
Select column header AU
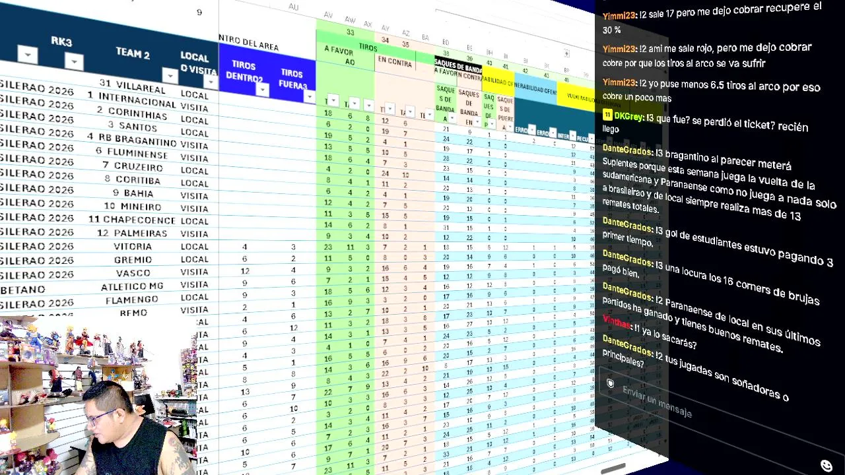tap(294, 7)
